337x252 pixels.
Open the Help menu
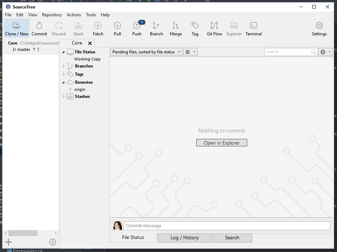tap(105, 15)
